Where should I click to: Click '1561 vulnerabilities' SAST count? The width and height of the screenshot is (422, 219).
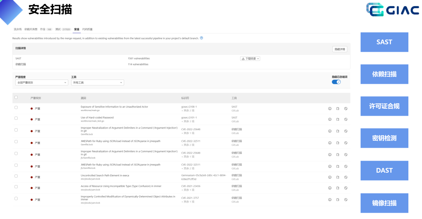[x=139, y=58]
